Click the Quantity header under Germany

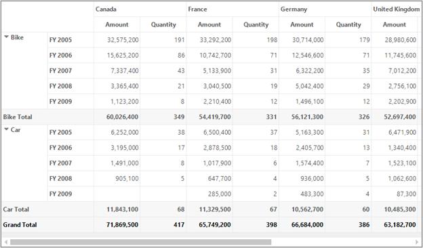coord(348,24)
